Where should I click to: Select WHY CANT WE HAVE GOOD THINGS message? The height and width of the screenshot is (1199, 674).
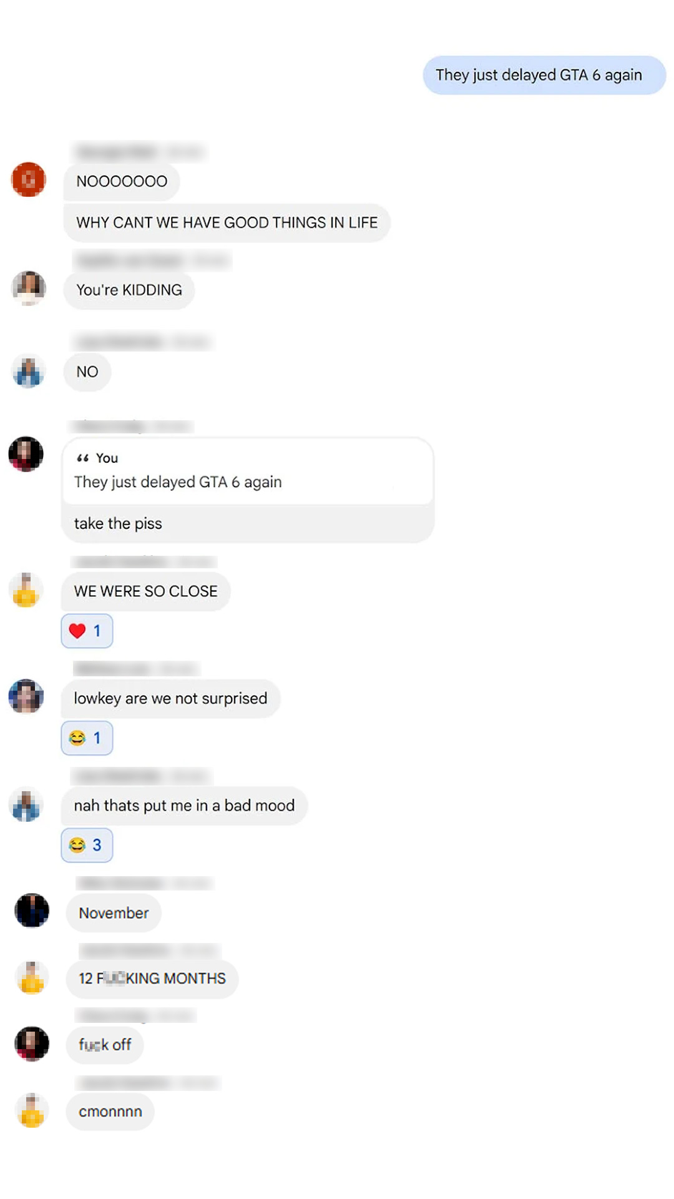227,223
